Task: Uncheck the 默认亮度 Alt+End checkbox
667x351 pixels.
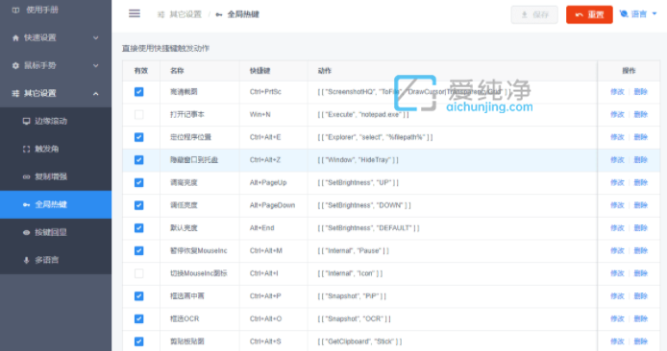Action: pos(139,228)
